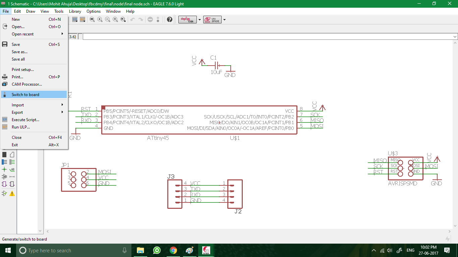
Task: Undo the last action with the arrow icon
Action: click(x=133, y=19)
